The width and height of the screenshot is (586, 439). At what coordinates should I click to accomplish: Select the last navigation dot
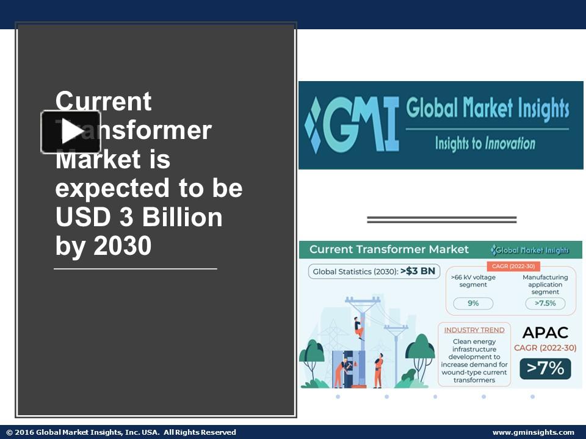click(x=532, y=397)
